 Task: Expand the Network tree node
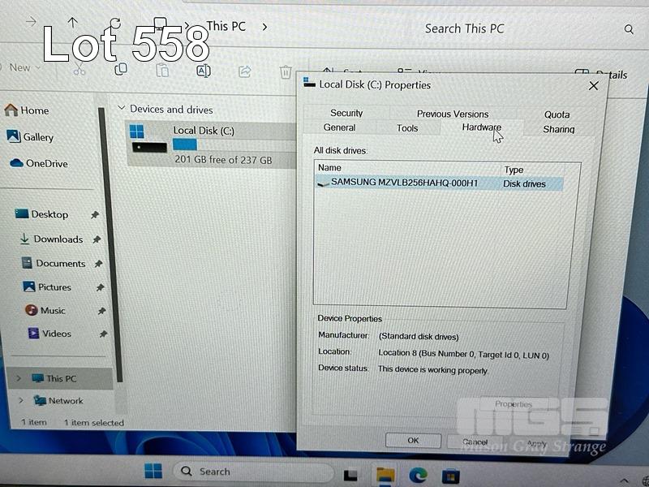click(20, 400)
